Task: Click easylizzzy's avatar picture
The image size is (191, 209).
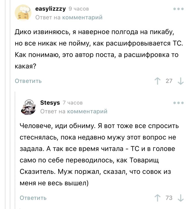Action: [x=23, y=13]
